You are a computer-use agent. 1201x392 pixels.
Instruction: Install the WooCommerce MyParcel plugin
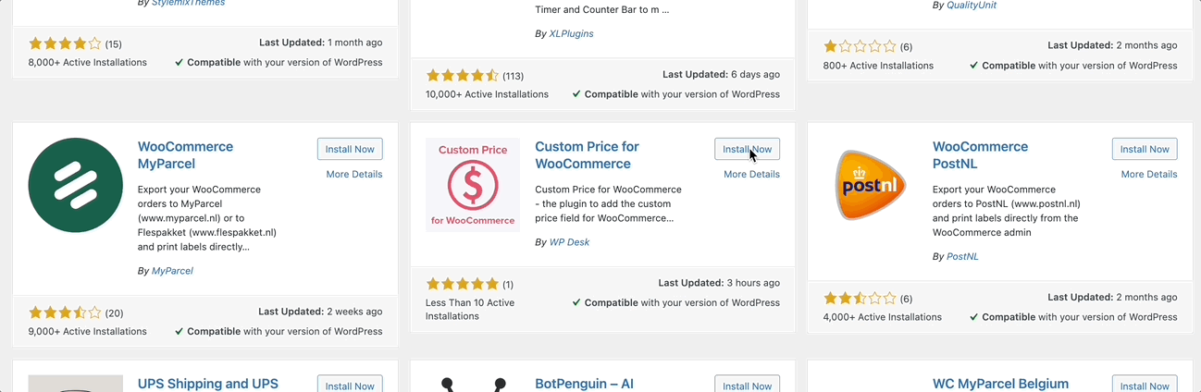pyautogui.click(x=350, y=149)
